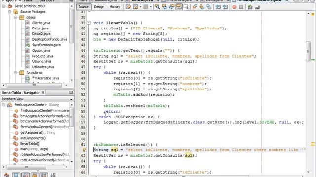316x177 pixels.
Task: Click the Projects panel horizontal scrollbar thumb
Action: tap(34, 85)
